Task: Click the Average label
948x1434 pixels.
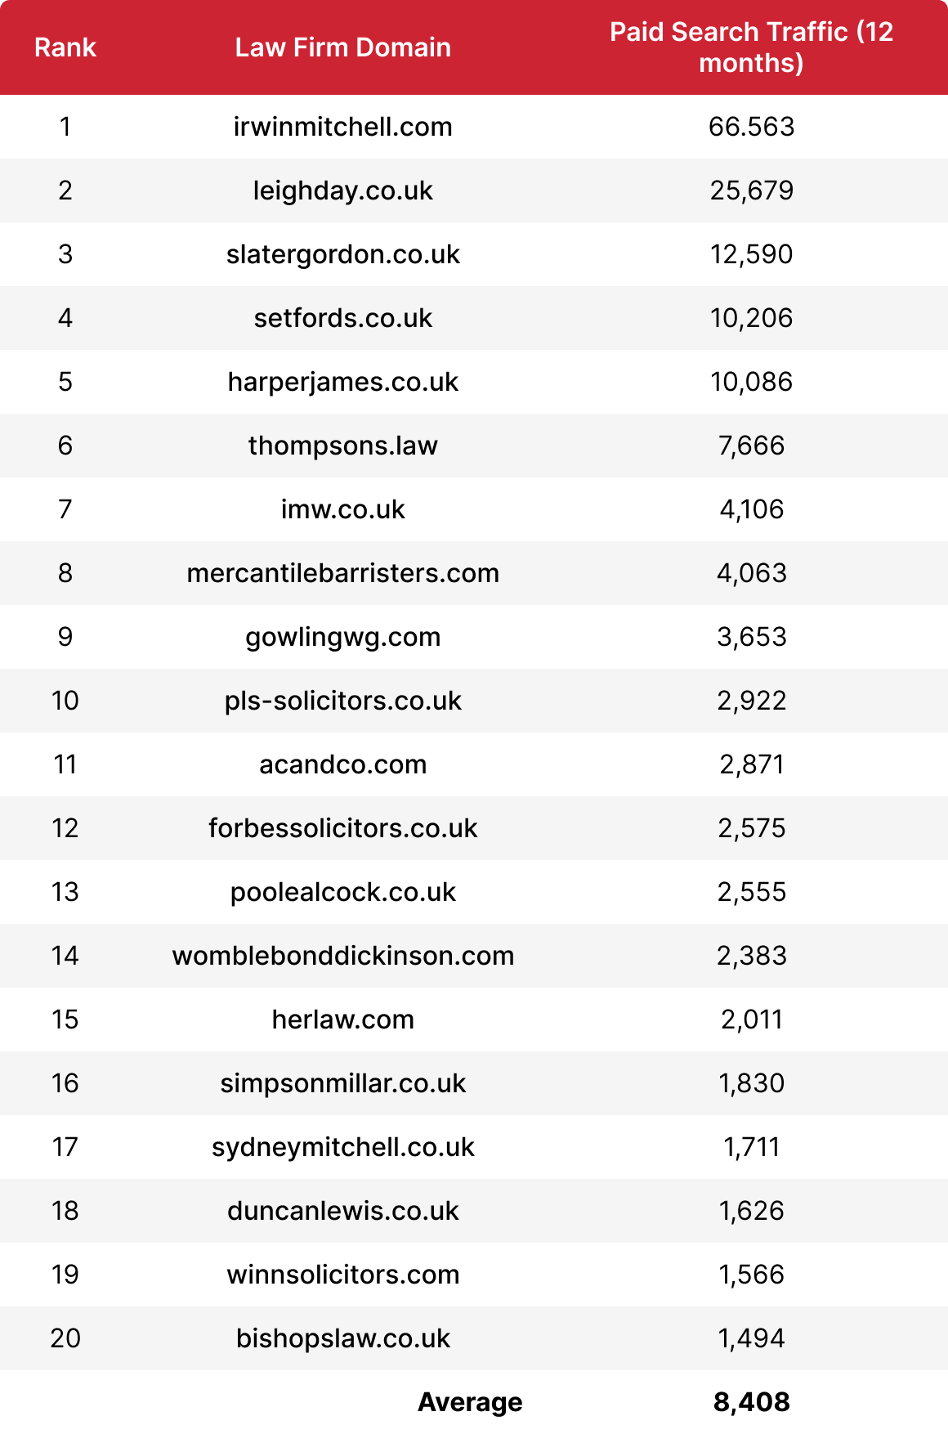Action: point(470,1402)
